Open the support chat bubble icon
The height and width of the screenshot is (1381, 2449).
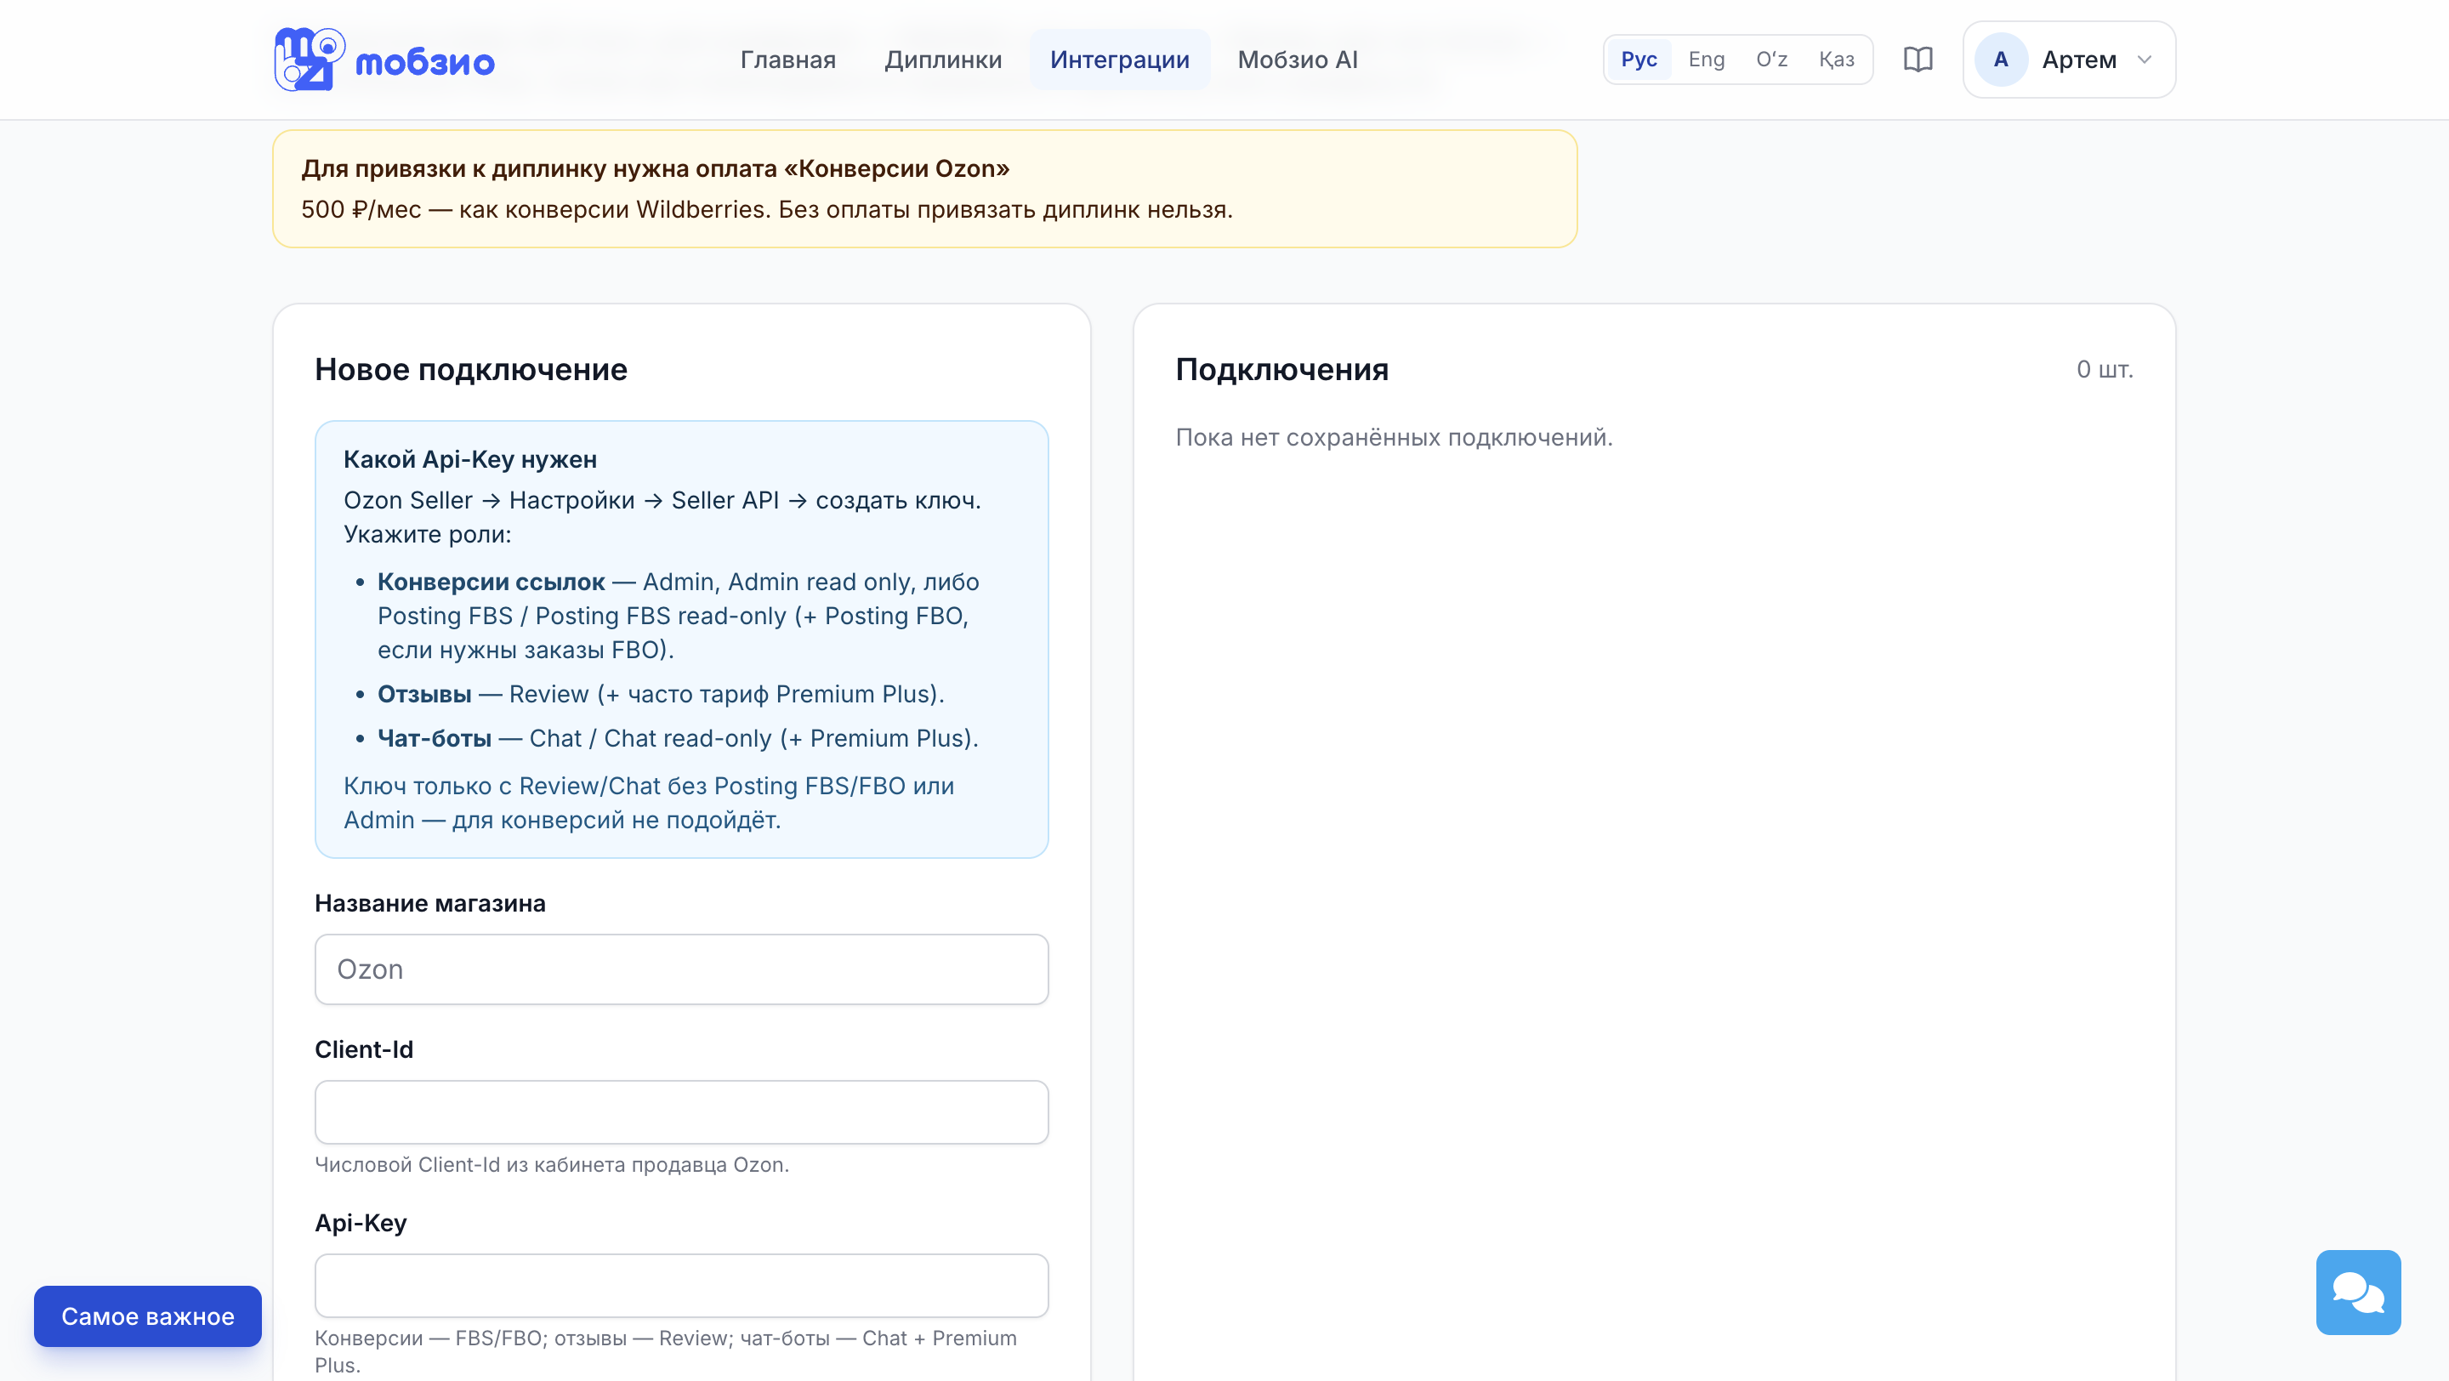pyautogui.click(x=2358, y=1292)
